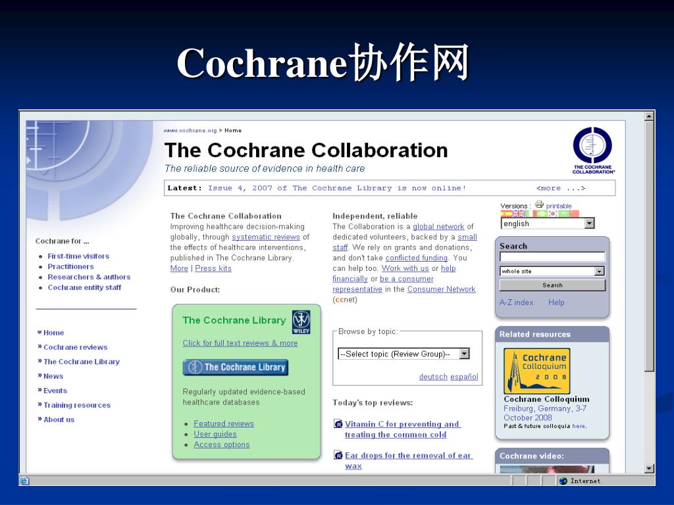Open Events in the left menu
Viewport: 674px width, 505px height.
click(x=55, y=391)
